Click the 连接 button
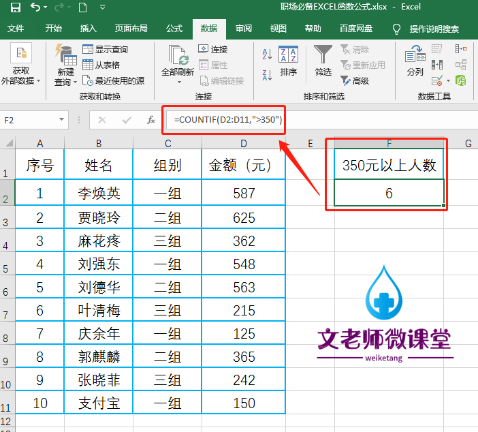 [x=213, y=49]
